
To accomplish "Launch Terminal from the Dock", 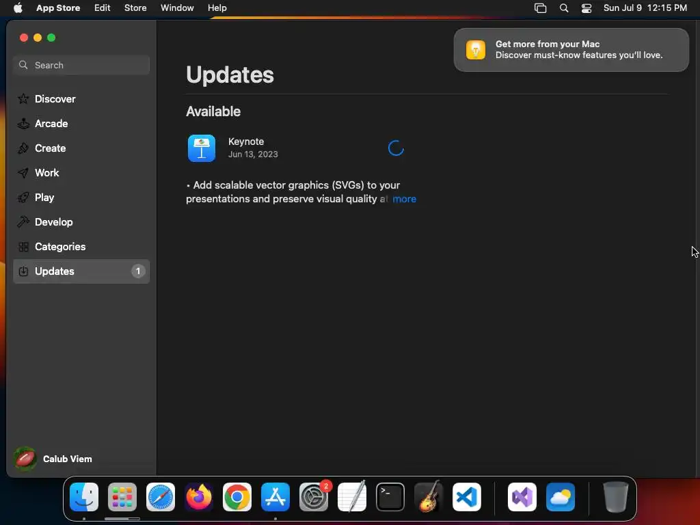I will click(x=390, y=497).
